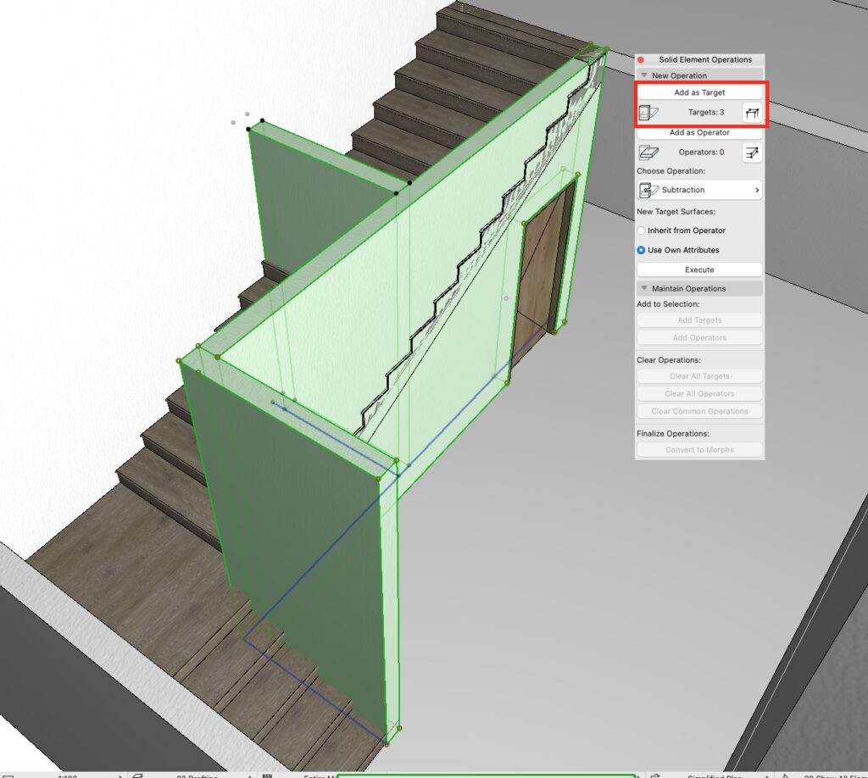Image resolution: width=868 pixels, height=778 pixels.
Task: Click the target elements icon left of Targets
Action: 648,113
